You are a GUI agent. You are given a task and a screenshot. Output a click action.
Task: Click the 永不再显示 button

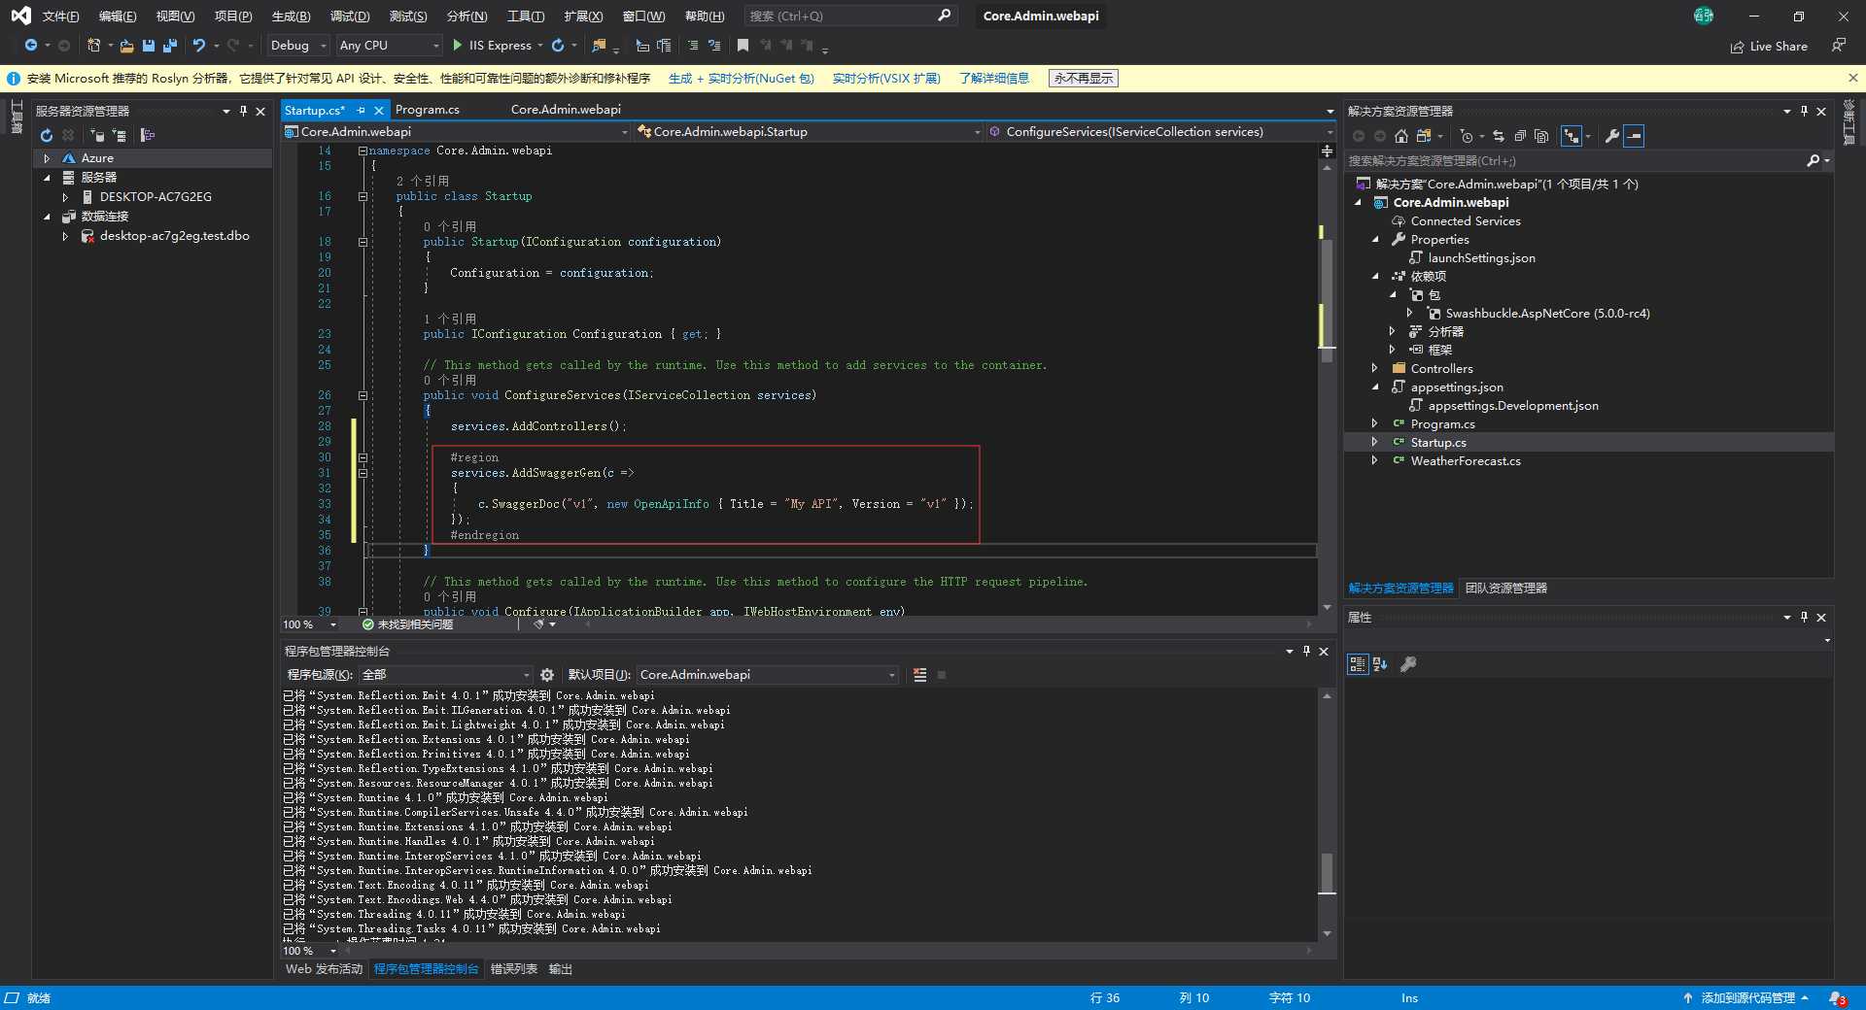point(1084,79)
